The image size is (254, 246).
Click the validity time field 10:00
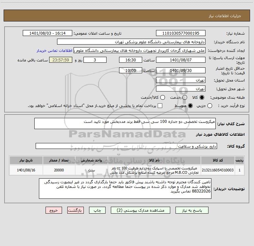131,70
